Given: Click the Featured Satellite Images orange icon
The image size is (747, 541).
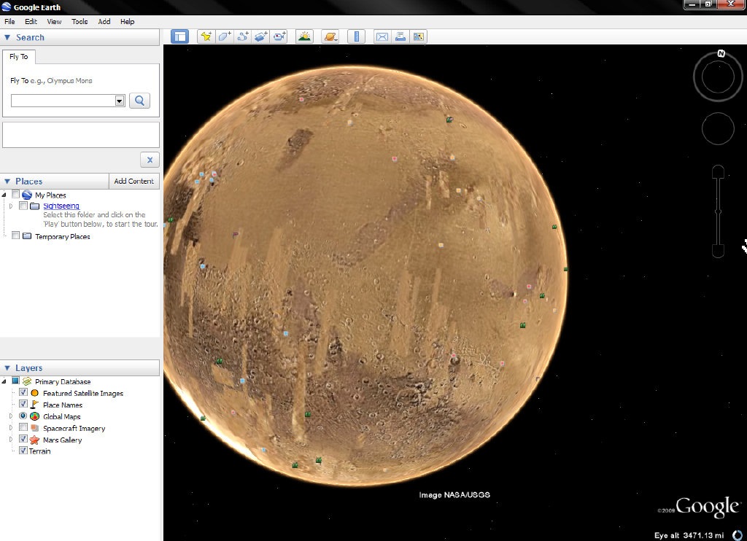Looking at the screenshot, I should (34, 393).
